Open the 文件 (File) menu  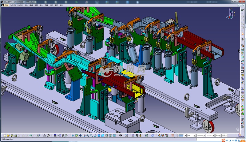26,6
